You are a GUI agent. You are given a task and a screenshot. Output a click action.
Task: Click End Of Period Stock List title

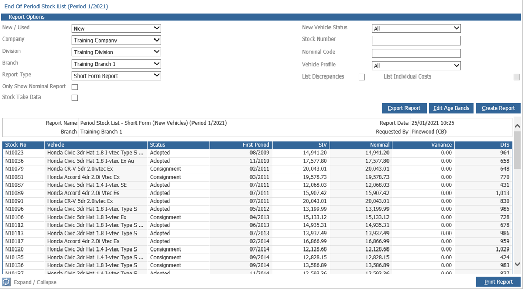click(x=56, y=6)
